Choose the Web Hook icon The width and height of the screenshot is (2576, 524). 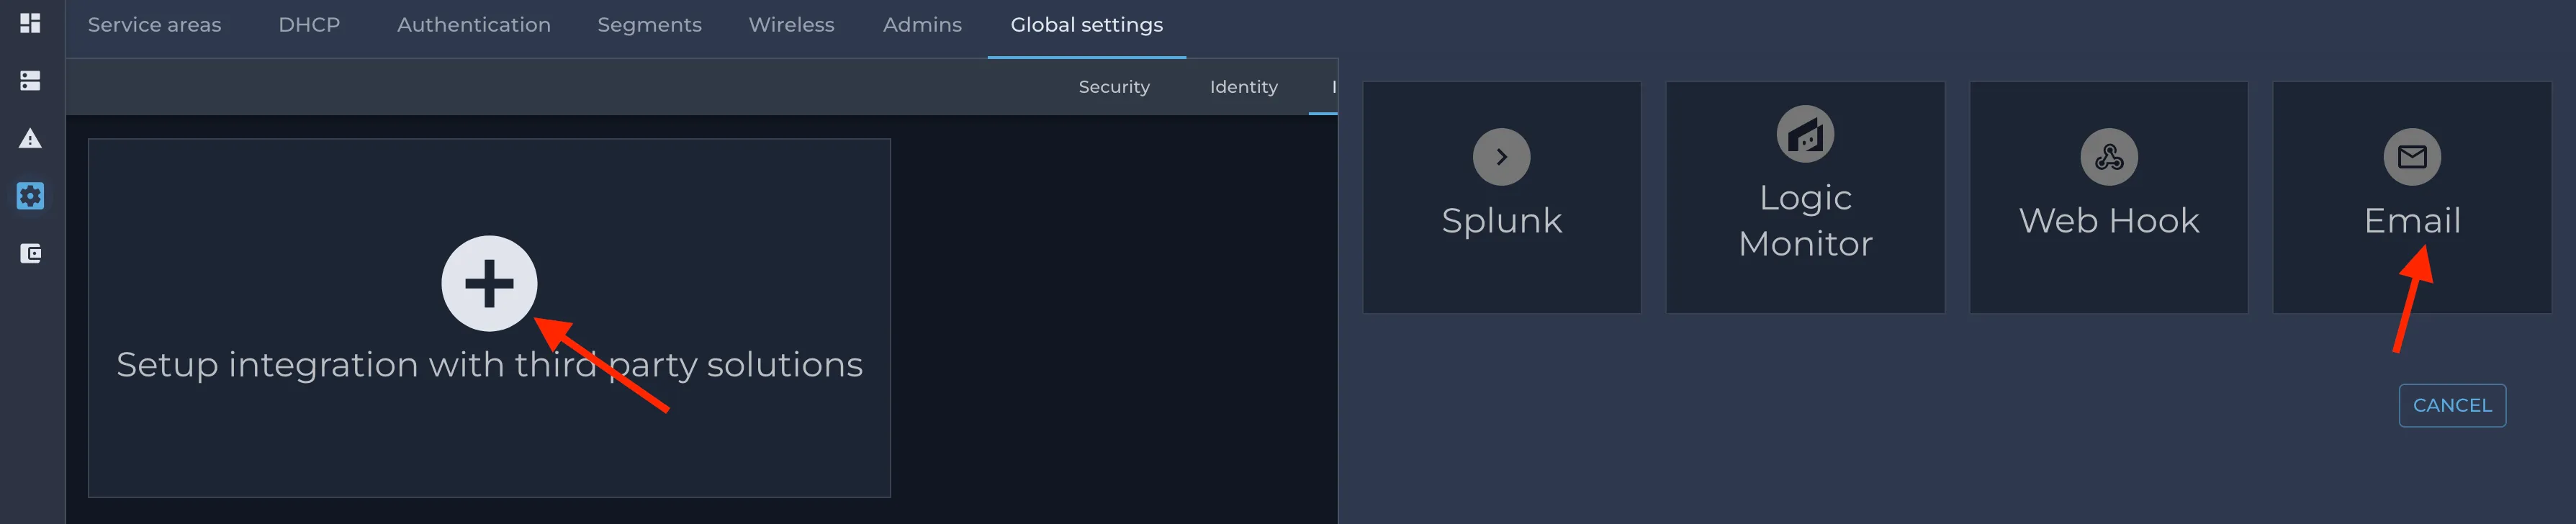(x=2109, y=157)
